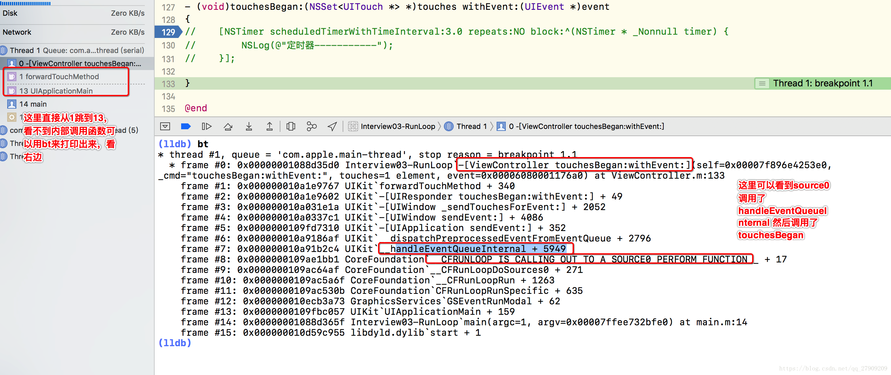This screenshot has width=891, height=375.
Task: Click the Thread 1 icon in navigator
Action: coord(4,50)
